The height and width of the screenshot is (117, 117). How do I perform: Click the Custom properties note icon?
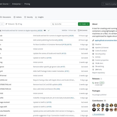93,60
